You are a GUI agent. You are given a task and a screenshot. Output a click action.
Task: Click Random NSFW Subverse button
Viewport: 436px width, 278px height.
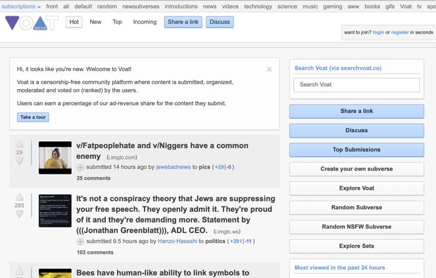356,227
